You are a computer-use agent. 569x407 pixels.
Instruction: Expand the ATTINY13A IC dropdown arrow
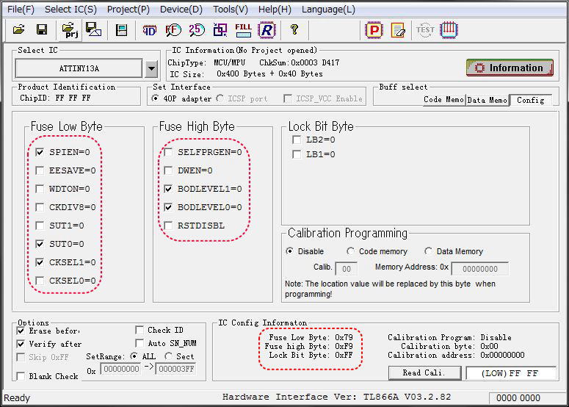point(151,69)
